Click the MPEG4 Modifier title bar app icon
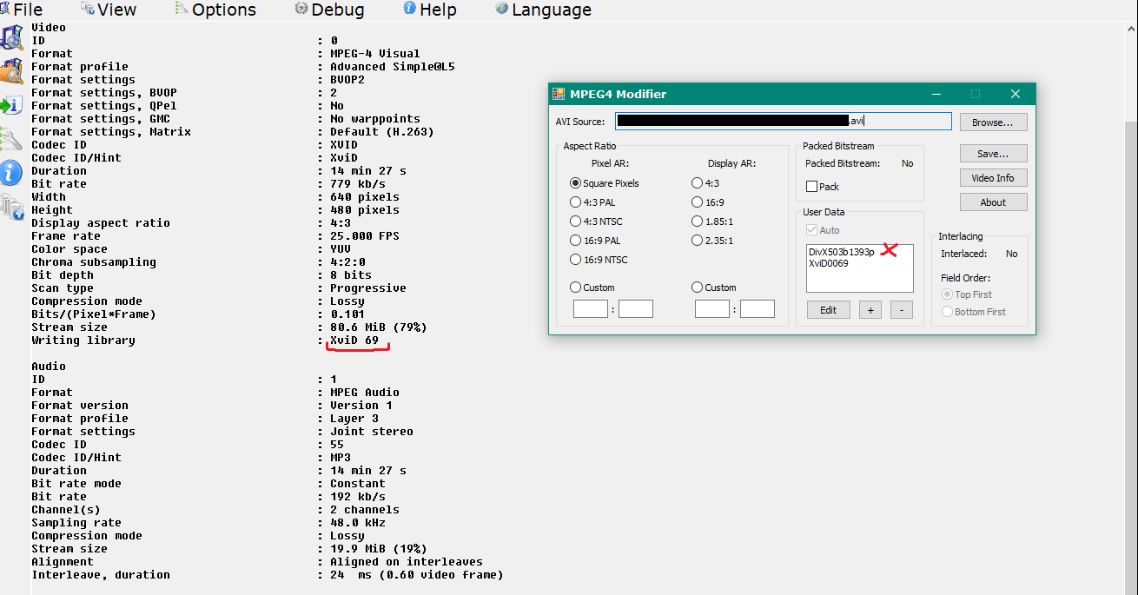This screenshot has width=1138, height=595. click(x=559, y=94)
